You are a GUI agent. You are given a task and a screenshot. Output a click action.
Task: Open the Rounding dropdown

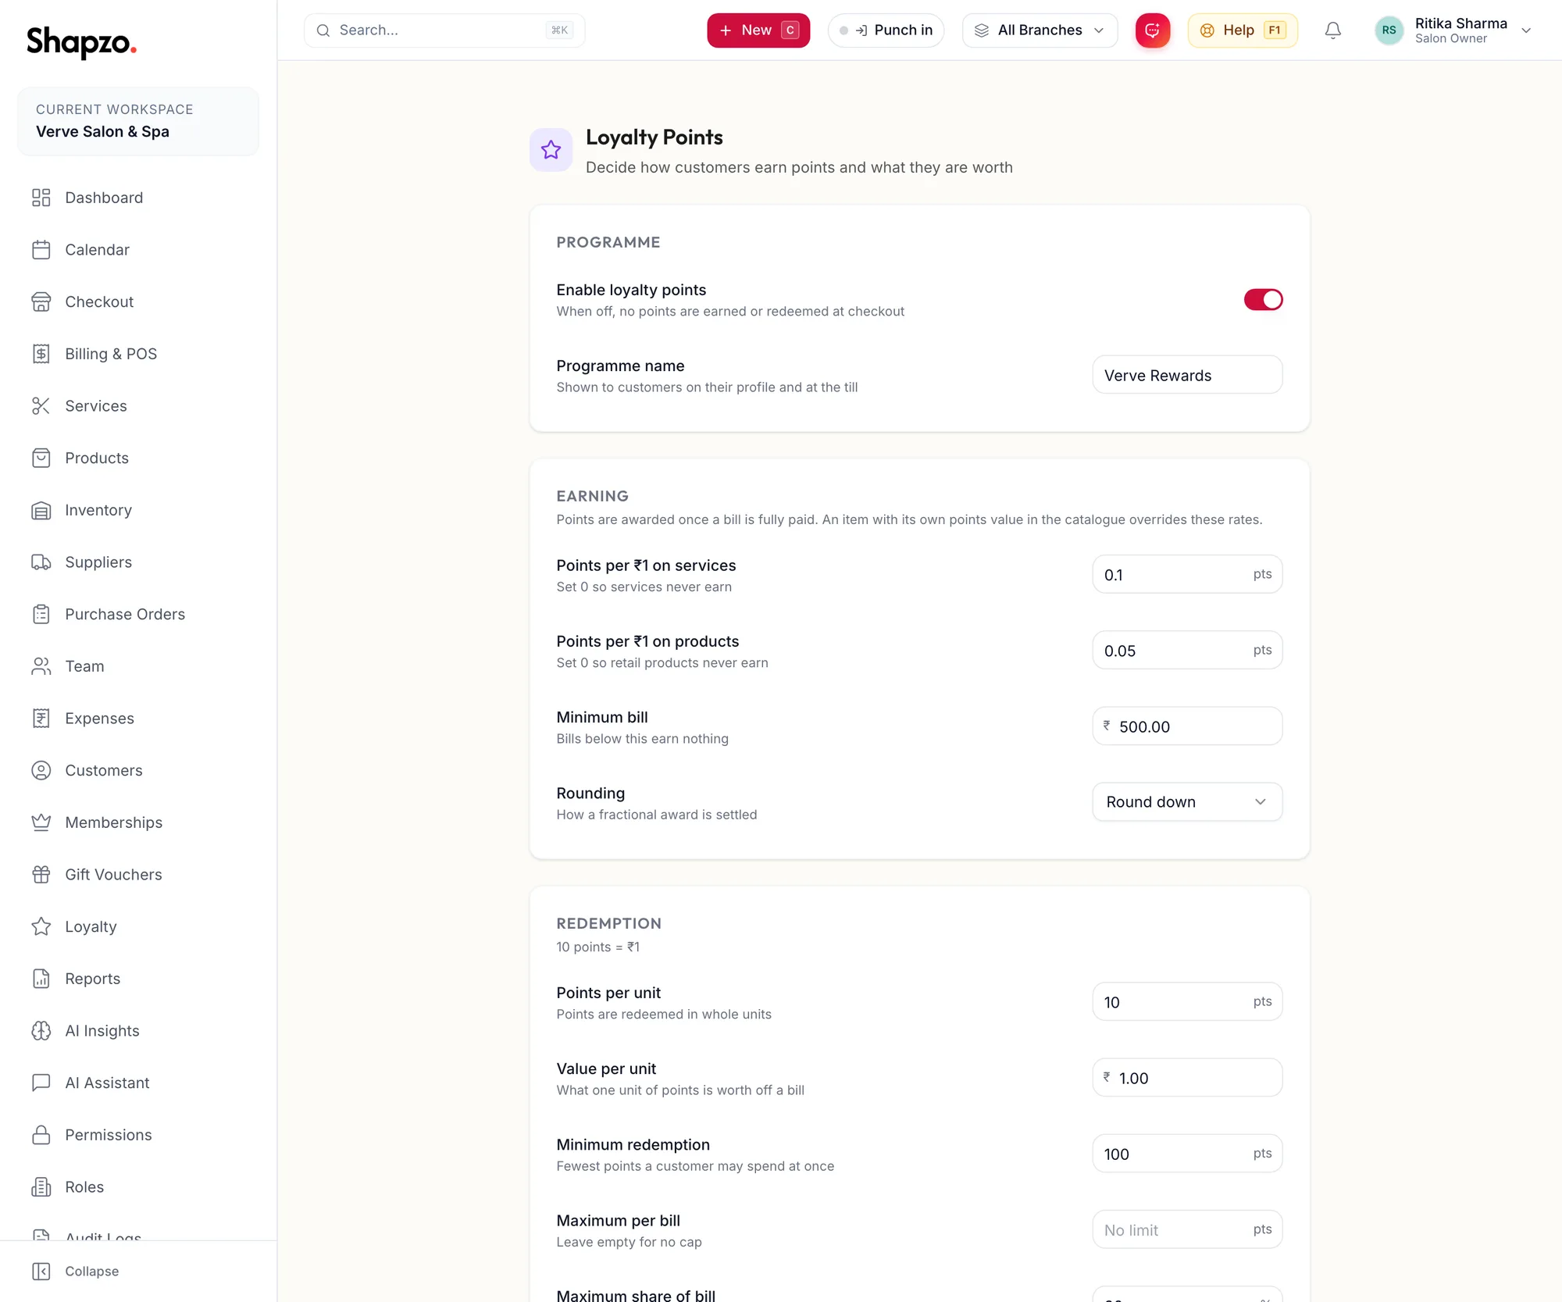point(1187,802)
